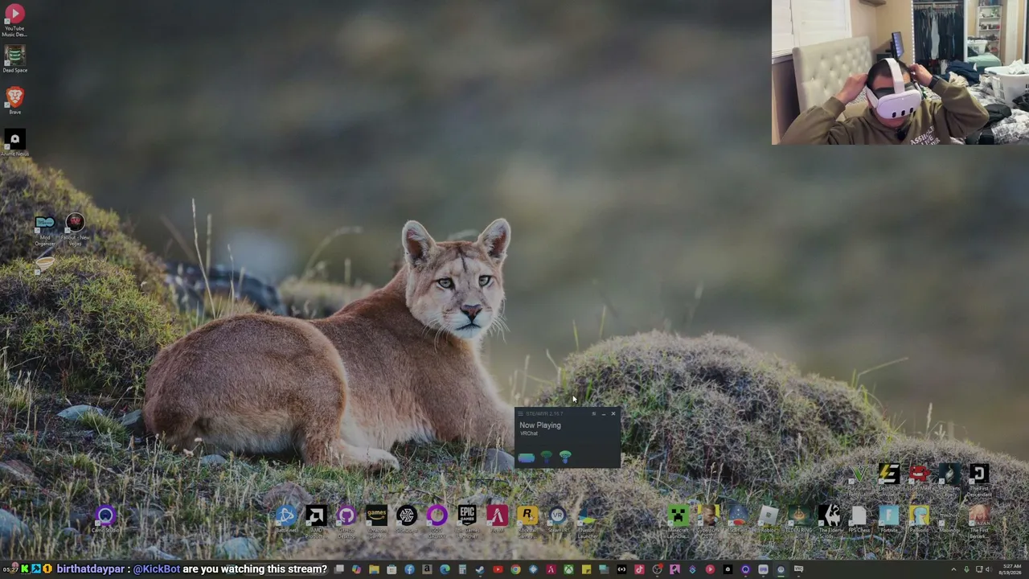
Task: Open the Nexon Launcher shortcut
Action: point(588,521)
